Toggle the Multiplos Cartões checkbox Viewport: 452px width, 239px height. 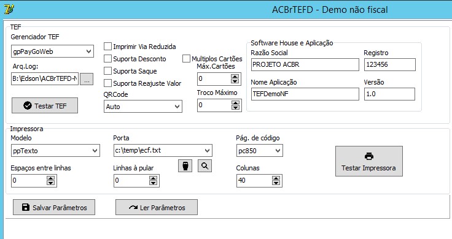186,59
